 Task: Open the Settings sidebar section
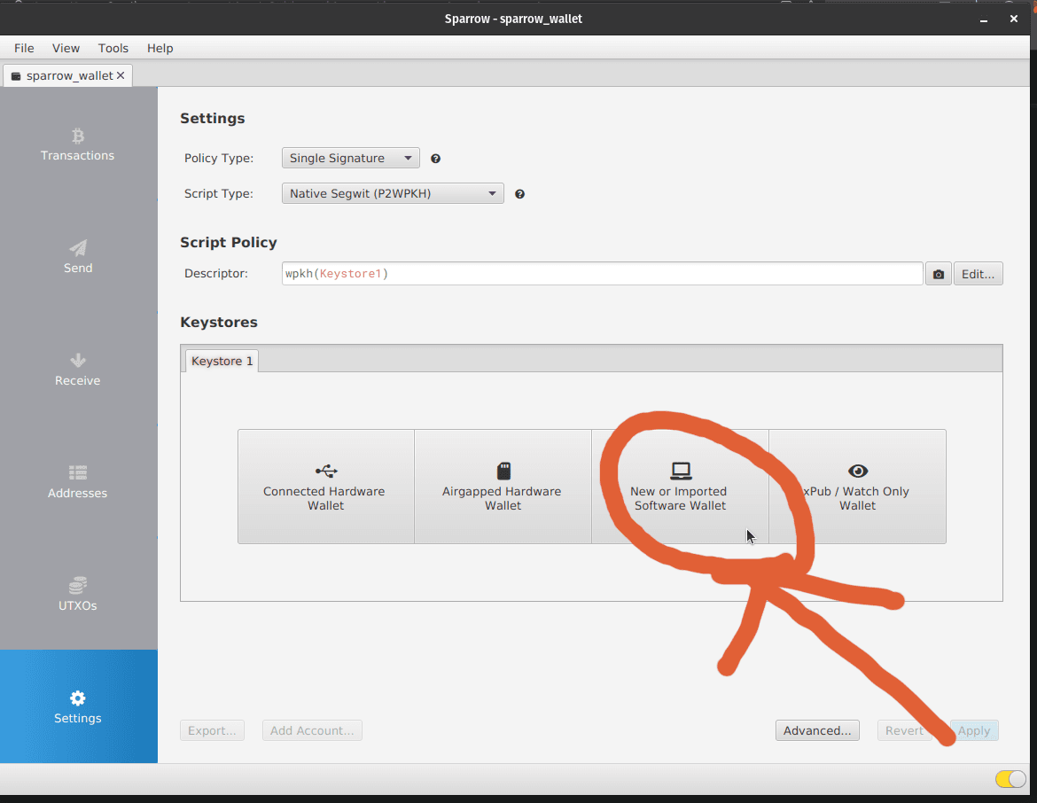78,706
